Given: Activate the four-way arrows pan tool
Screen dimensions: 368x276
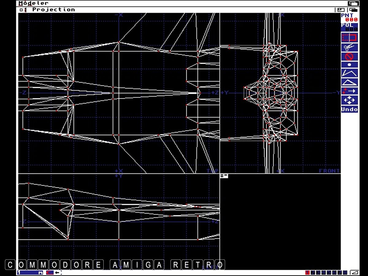Looking at the screenshot, I should pos(349,100).
